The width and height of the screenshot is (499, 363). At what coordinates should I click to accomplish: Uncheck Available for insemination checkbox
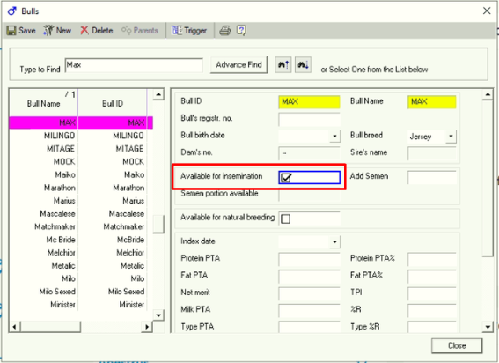286,178
